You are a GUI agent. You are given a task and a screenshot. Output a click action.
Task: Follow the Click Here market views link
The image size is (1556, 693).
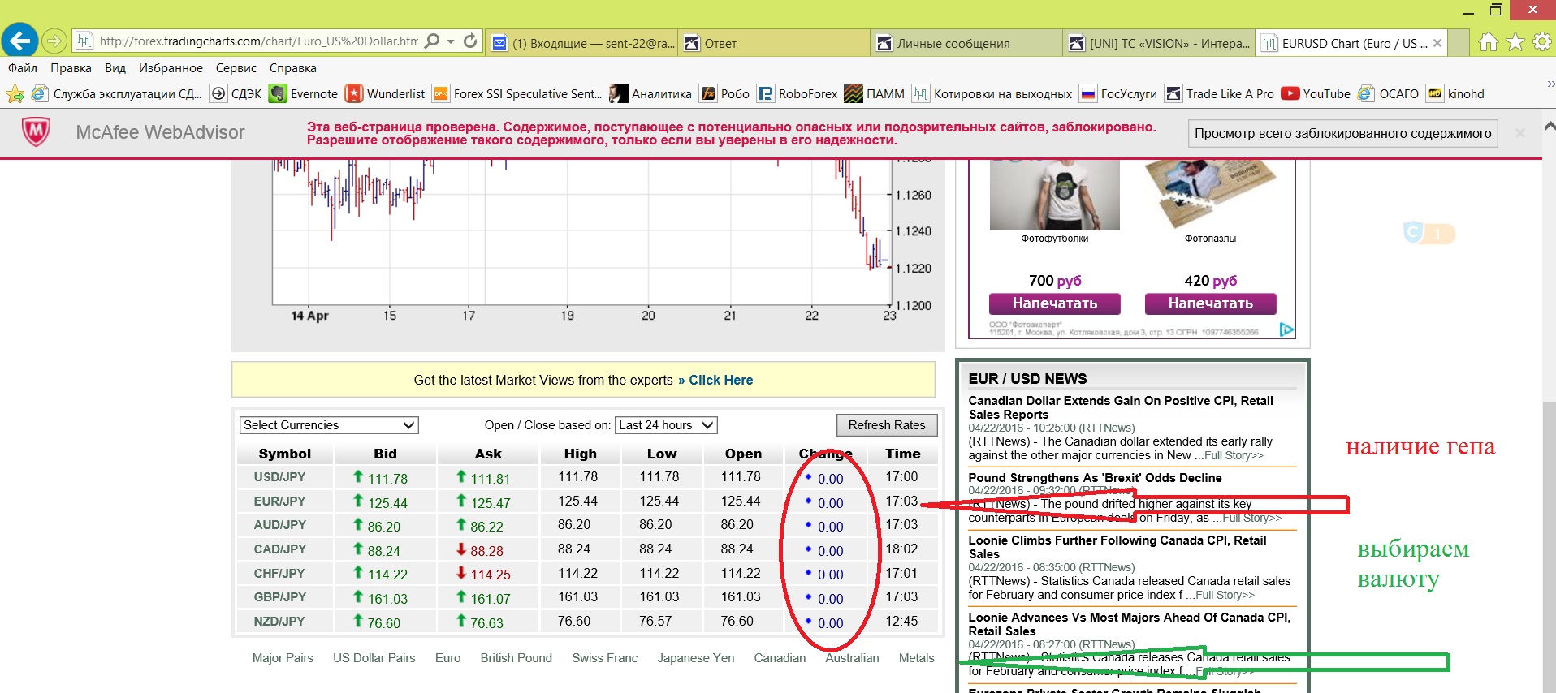pyautogui.click(x=721, y=380)
